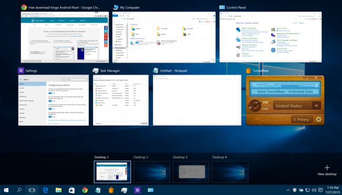342x195 pixels.
Task: Open the United States country dropdown in TunnelBear
Action: coord(297,106)
